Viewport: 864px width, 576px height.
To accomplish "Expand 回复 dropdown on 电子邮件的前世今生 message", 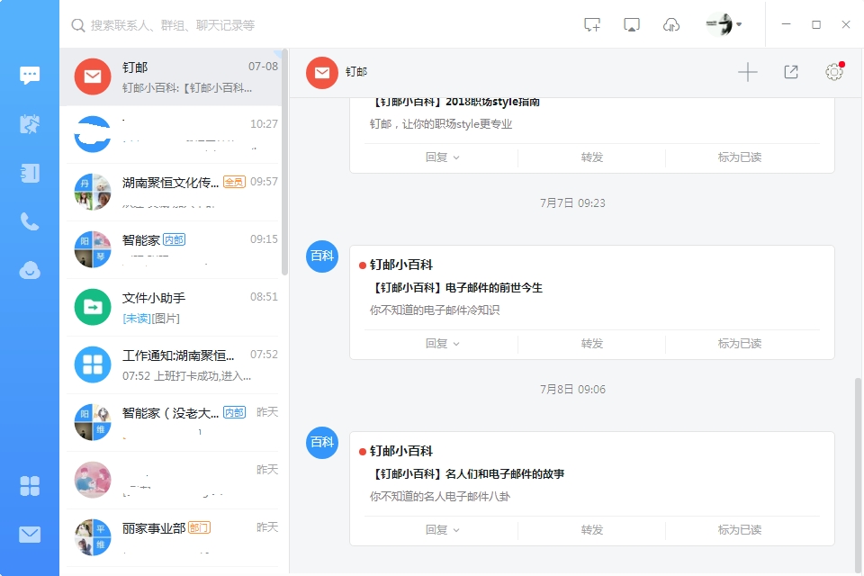I will click(442, 343).
